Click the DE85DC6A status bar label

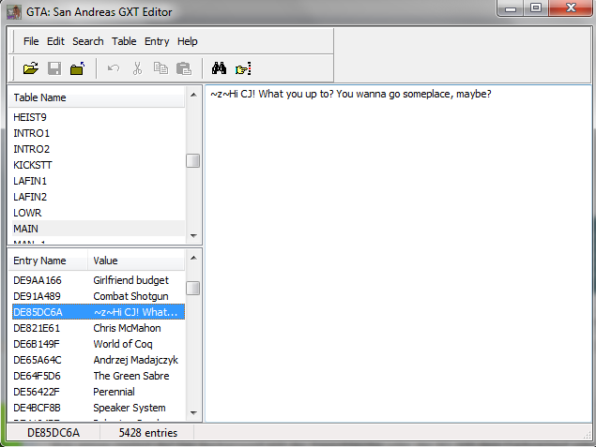point(53,433)
